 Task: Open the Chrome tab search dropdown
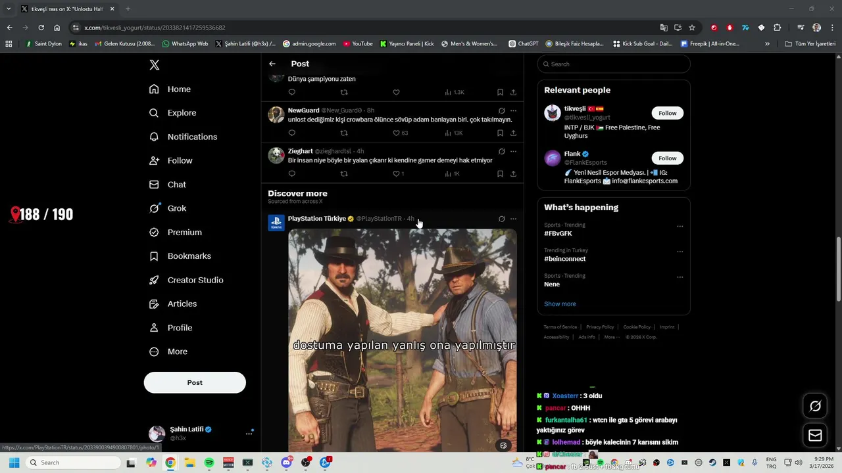tap(9, 9)
